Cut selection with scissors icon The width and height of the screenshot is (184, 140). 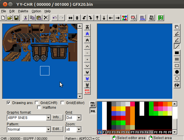25,18
